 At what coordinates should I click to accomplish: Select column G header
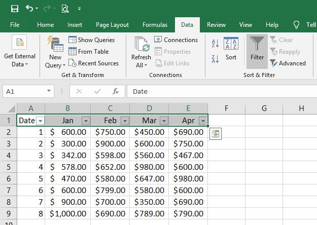(264, 108)
